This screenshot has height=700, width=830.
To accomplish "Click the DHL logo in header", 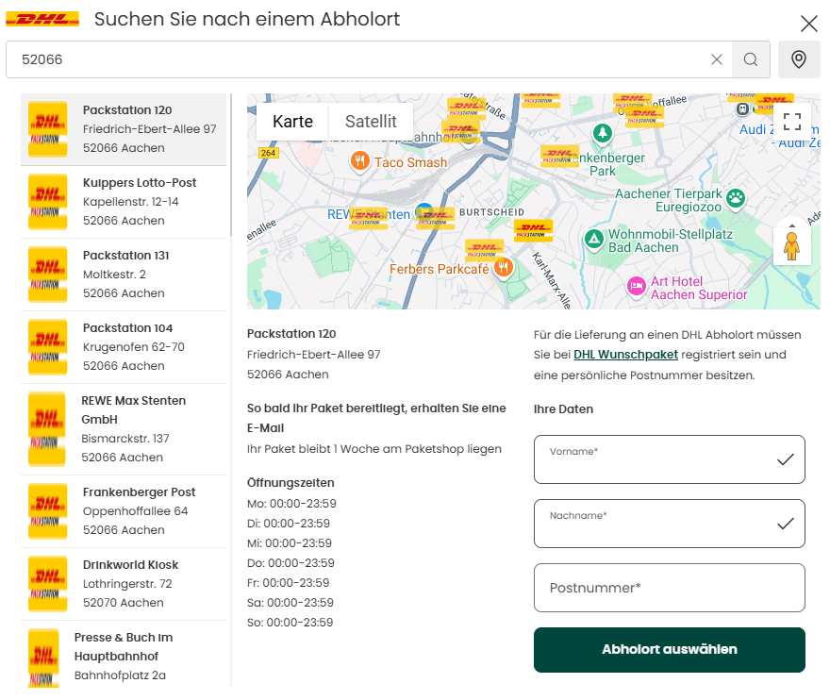I will point(42,19).
